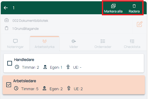Click the Radera trash icon

[134, 6]
